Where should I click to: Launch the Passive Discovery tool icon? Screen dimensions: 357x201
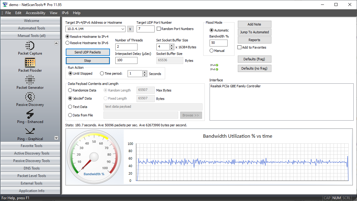coord(30,97)
